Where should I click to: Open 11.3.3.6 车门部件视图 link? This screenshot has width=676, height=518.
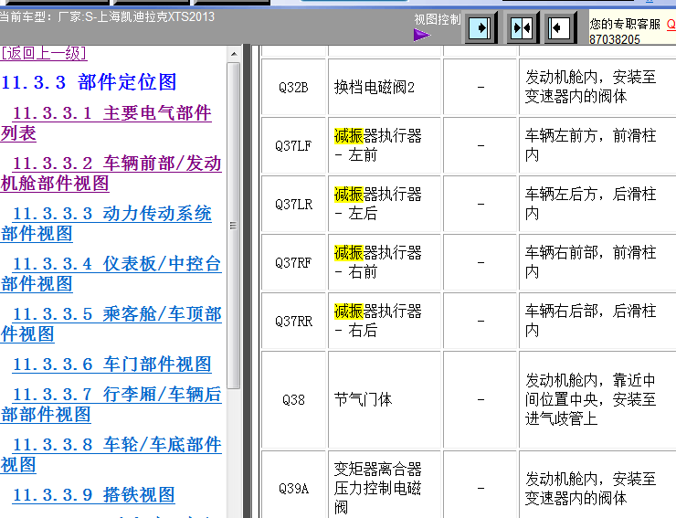(112, 364)
